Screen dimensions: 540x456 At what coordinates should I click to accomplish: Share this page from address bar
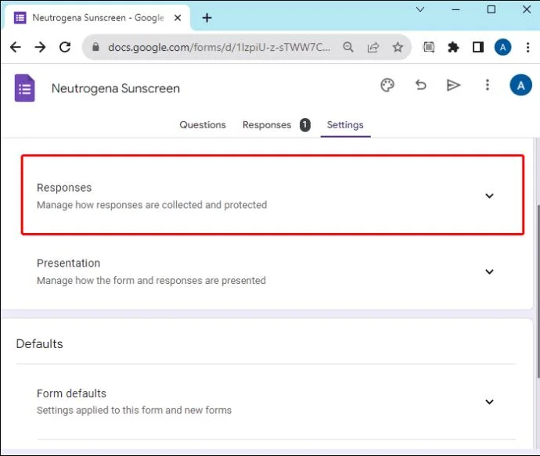click(x=373, y=47)
